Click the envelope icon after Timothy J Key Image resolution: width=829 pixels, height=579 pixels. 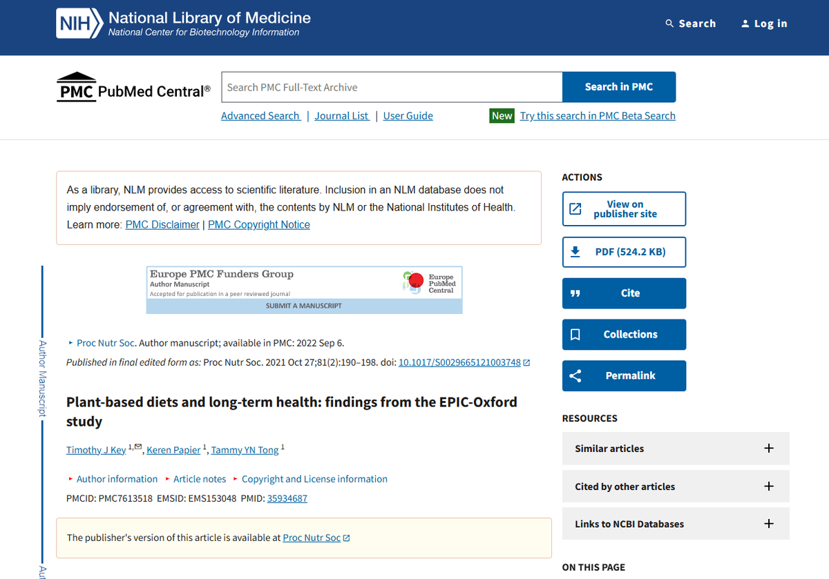point(138,447)
